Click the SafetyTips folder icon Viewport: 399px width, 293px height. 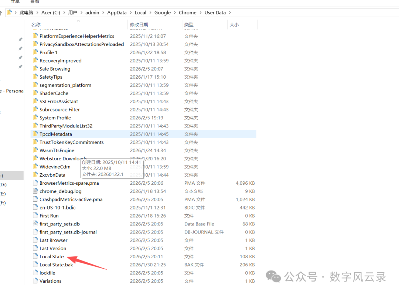point(35,76)
